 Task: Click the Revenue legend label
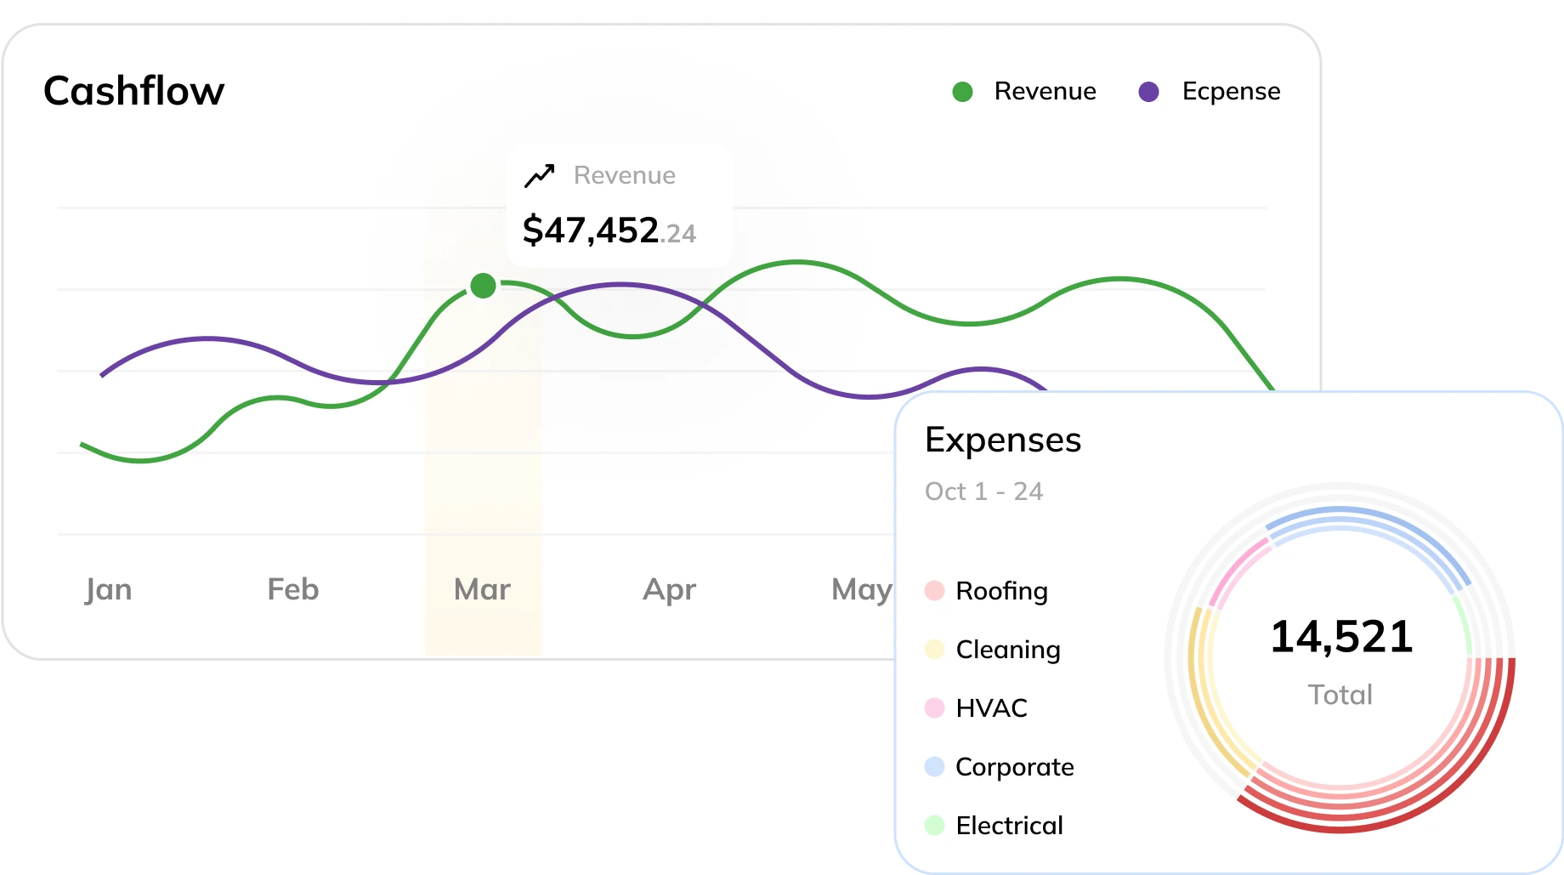pyautogui.click(x=1045, y=91)
